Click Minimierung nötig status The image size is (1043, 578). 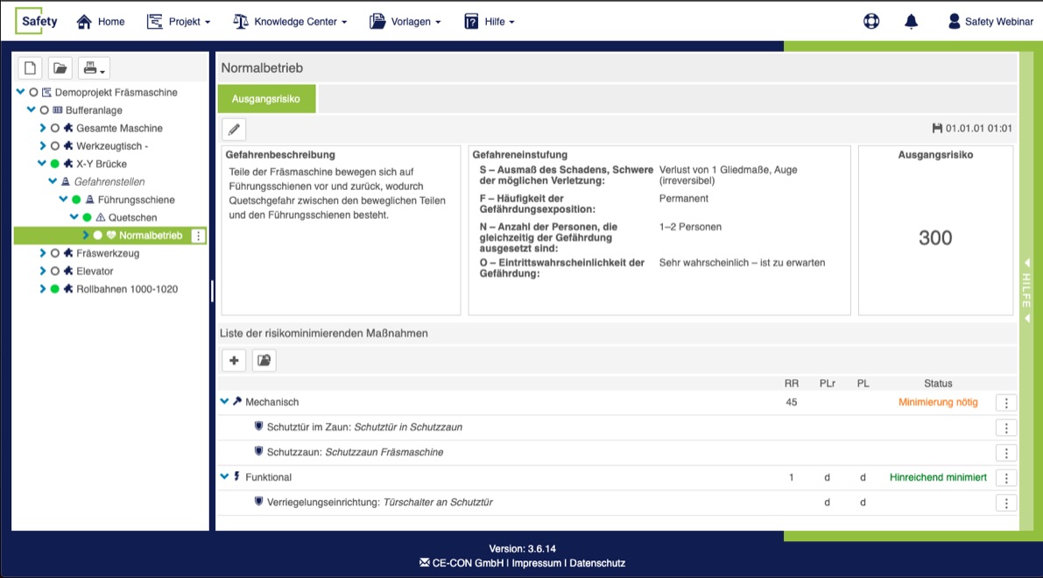tap(938, 402)
